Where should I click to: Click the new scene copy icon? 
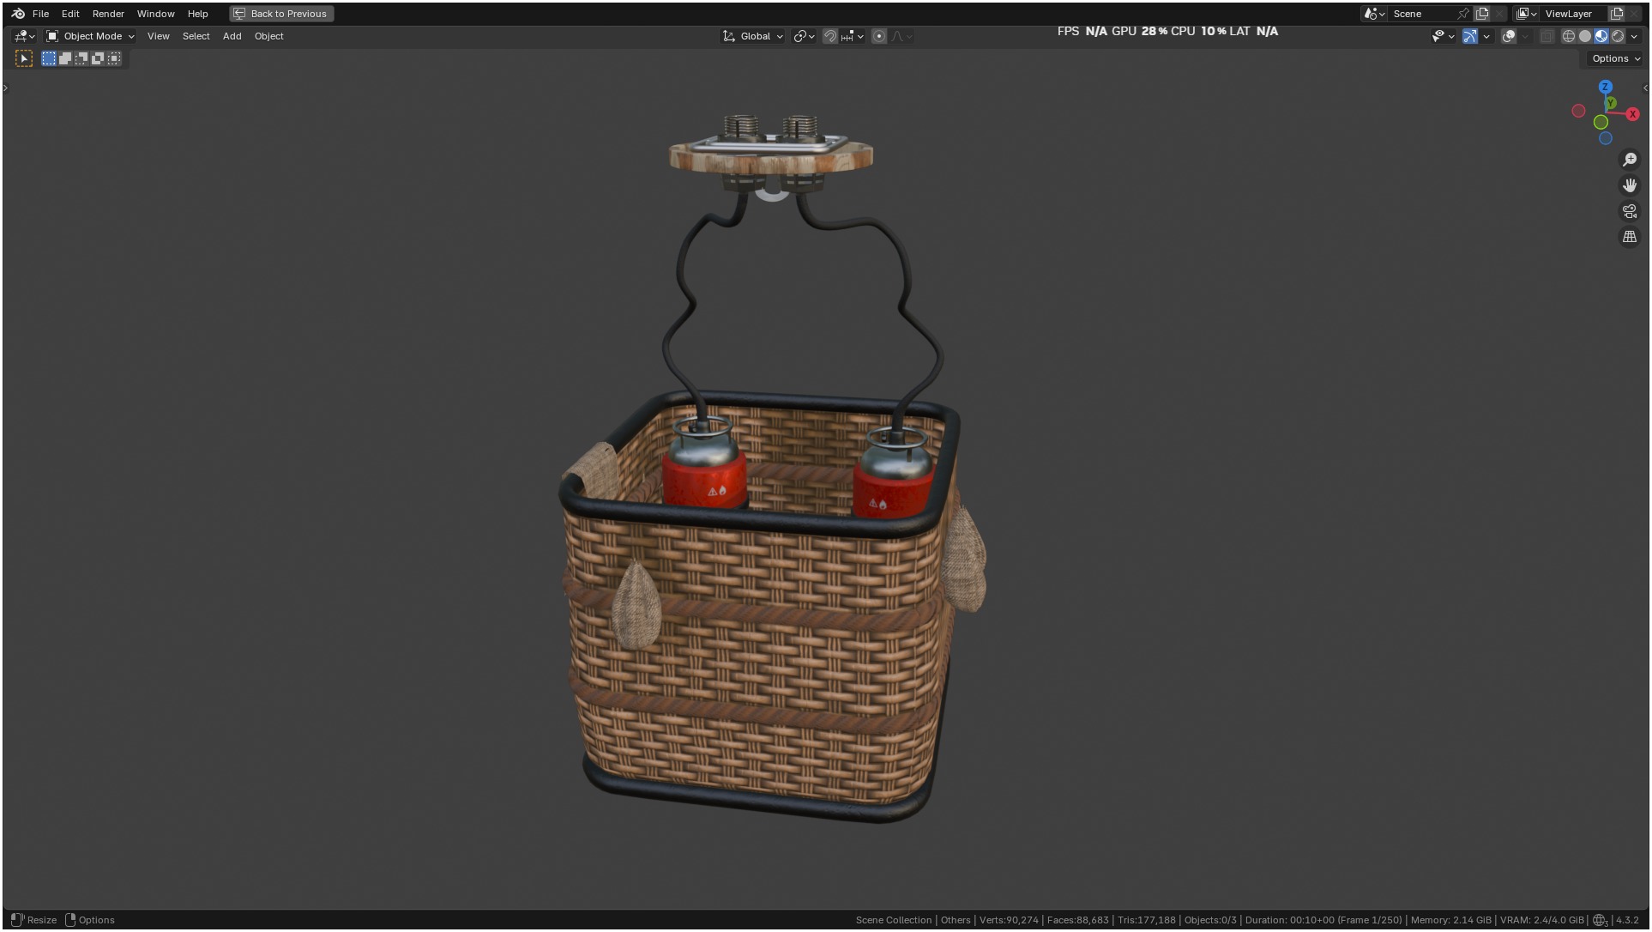click(x=1482, y=14)
